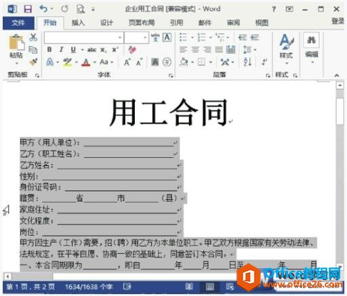Expand the borders dropdown arrow
Screen dimensions: 347x296
(211, 62)
